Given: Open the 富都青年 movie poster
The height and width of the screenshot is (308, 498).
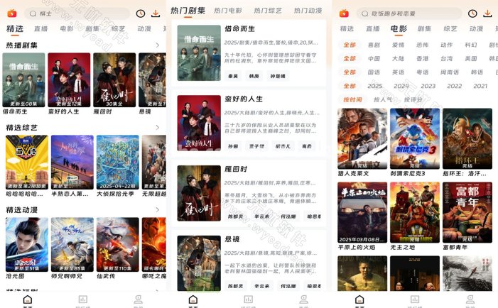Looking at the screenshot, I should click(467, 212).
